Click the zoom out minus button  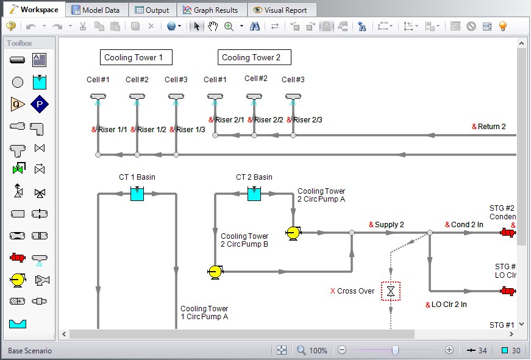point(342,350)
